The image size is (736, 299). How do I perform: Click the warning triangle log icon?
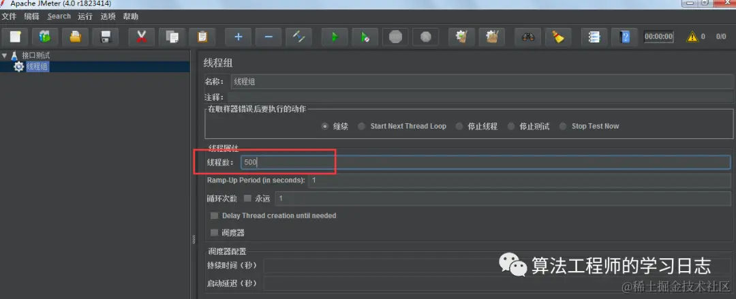coord(692,37)
